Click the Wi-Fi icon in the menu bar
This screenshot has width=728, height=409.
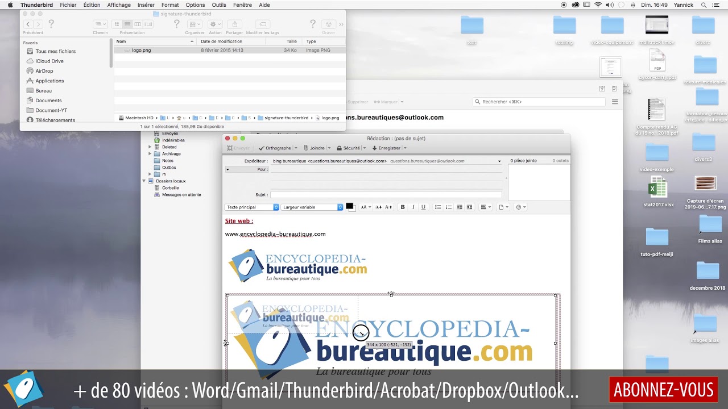pos(598,5)
